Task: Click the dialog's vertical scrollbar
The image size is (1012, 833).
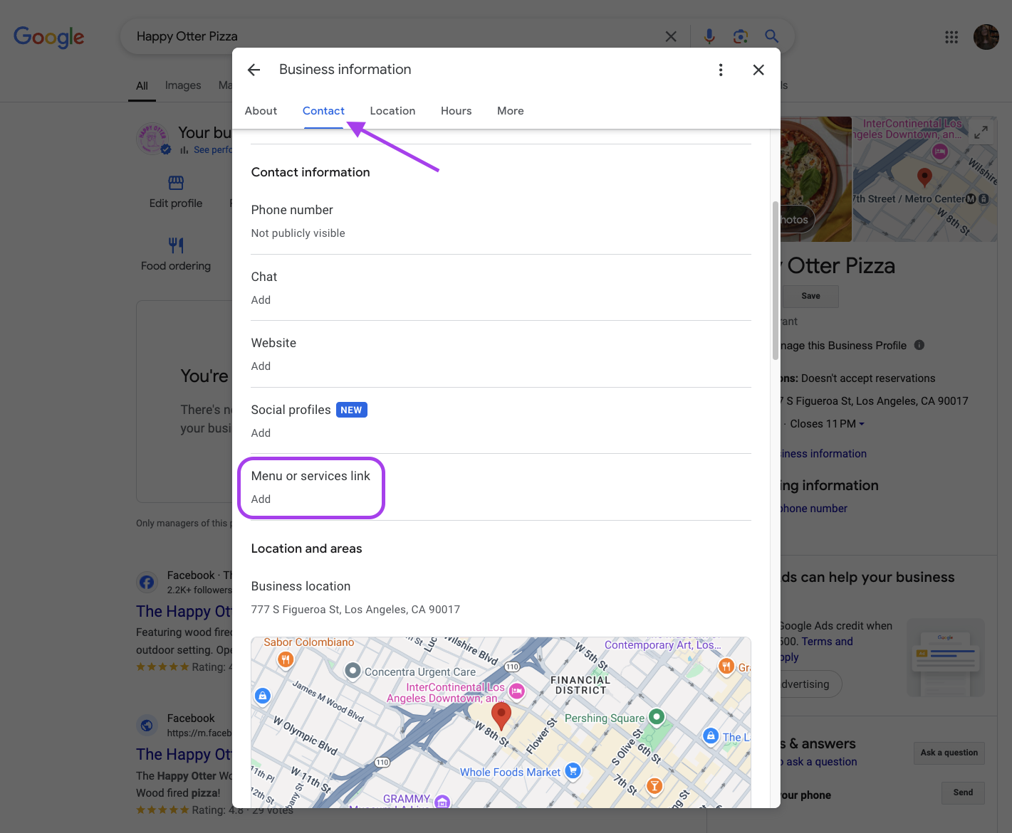Action: (x=776, y=281)
